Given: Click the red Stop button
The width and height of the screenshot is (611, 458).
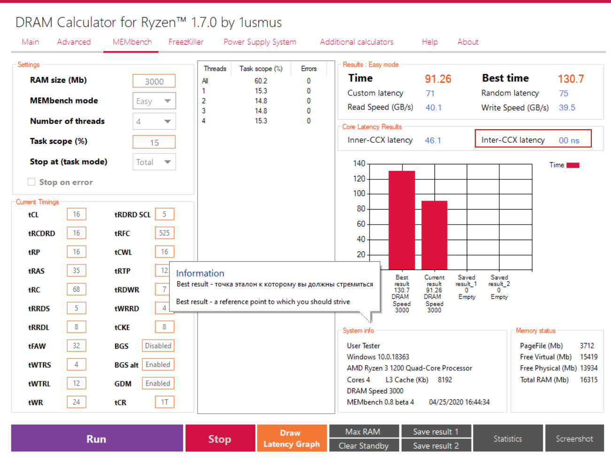Looking at the screenshot, I should [x=220, y=438].
